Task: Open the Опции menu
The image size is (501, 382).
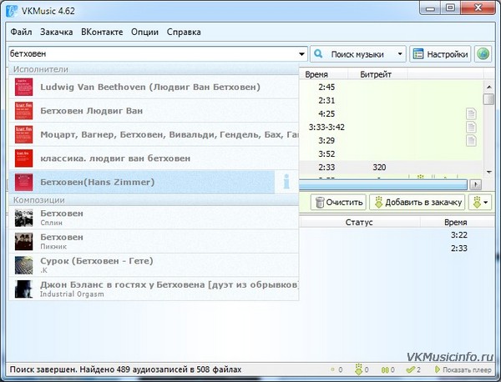Action: pos(144,33)
